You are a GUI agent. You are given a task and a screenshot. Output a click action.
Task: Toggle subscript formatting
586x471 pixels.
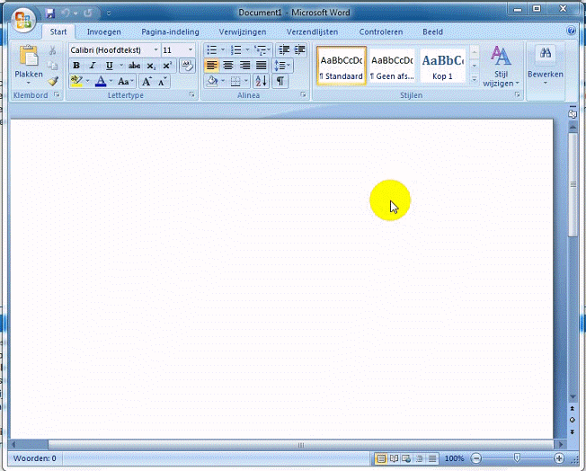(x=151, y=67)
